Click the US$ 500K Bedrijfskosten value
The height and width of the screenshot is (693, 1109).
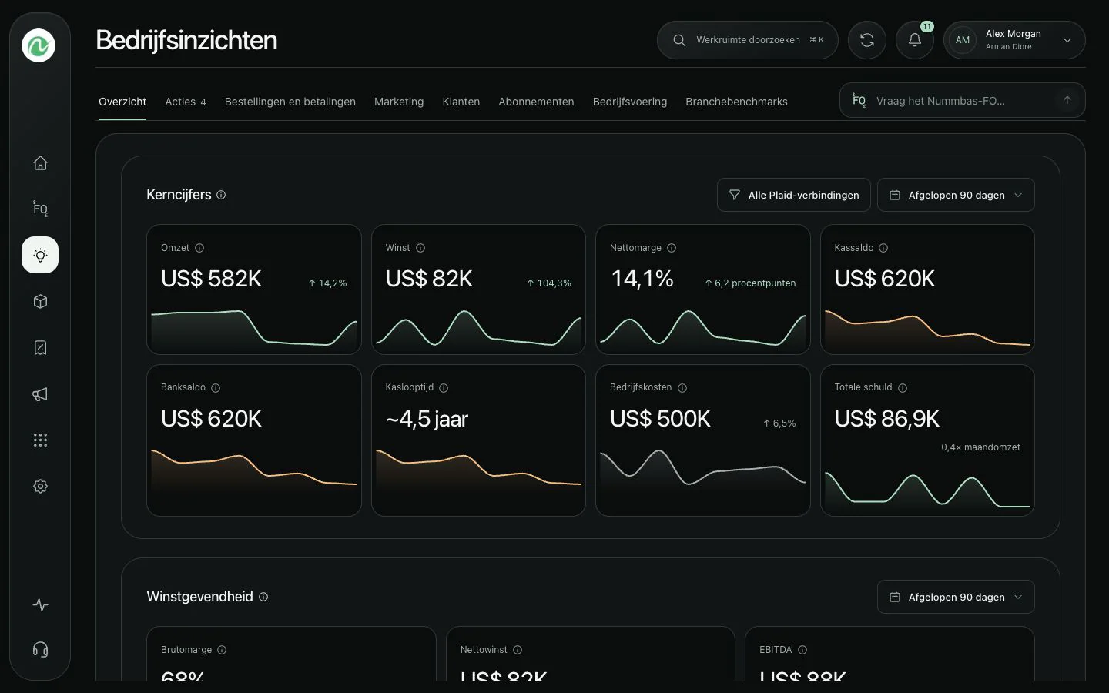(660, 419)
